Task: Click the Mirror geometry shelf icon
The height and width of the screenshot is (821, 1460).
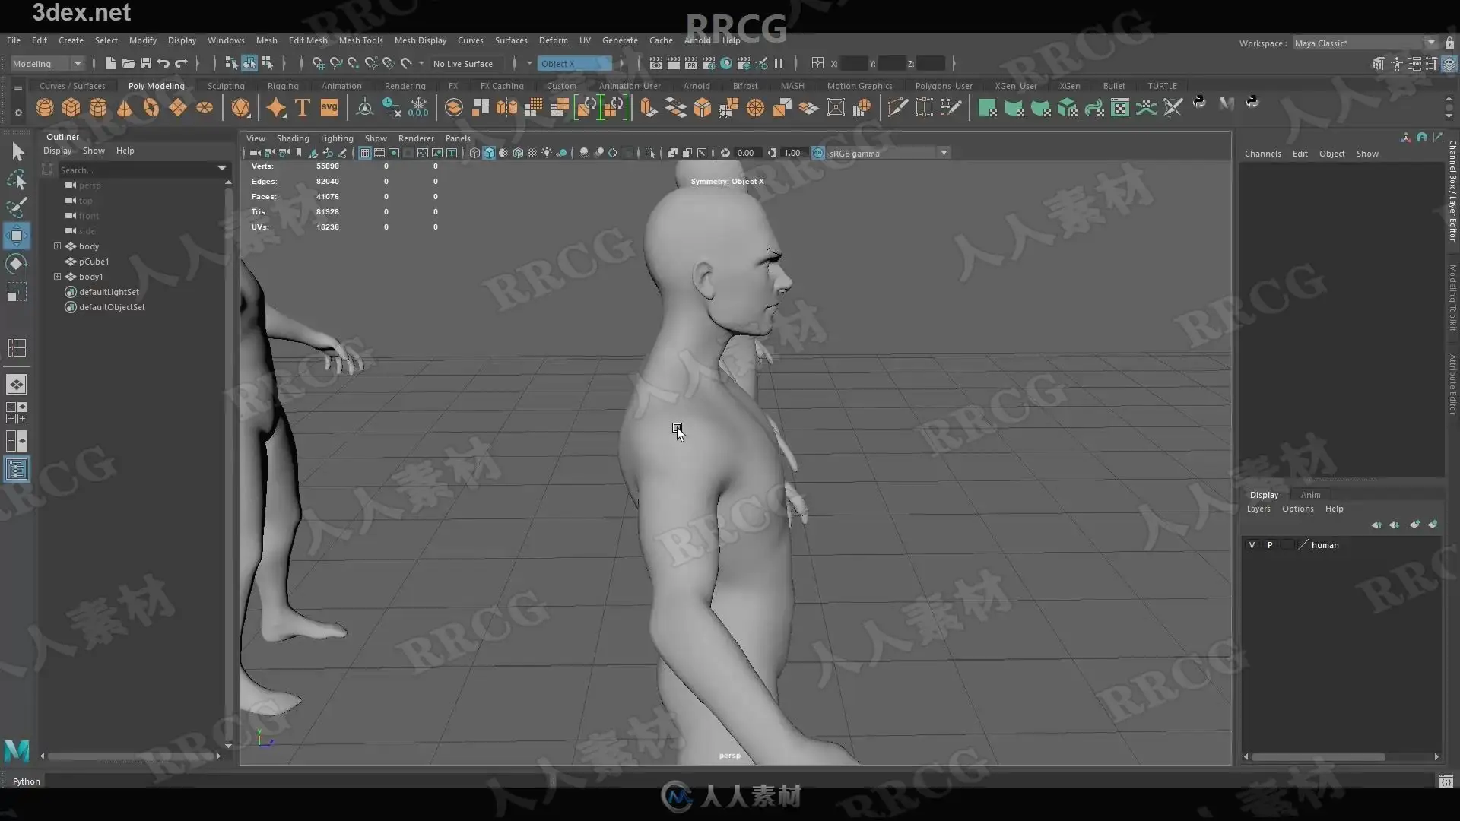Action: [x=506, y=108]
